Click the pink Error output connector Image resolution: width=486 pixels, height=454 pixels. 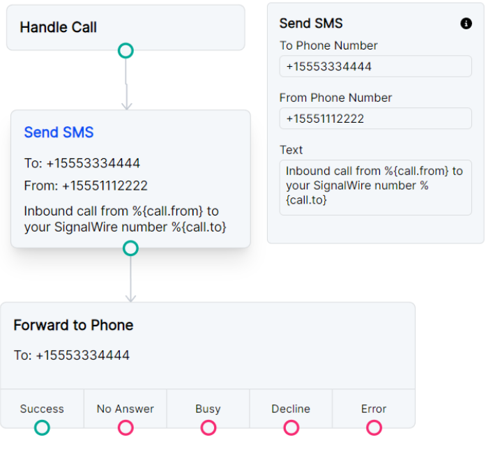click(374, 427)
